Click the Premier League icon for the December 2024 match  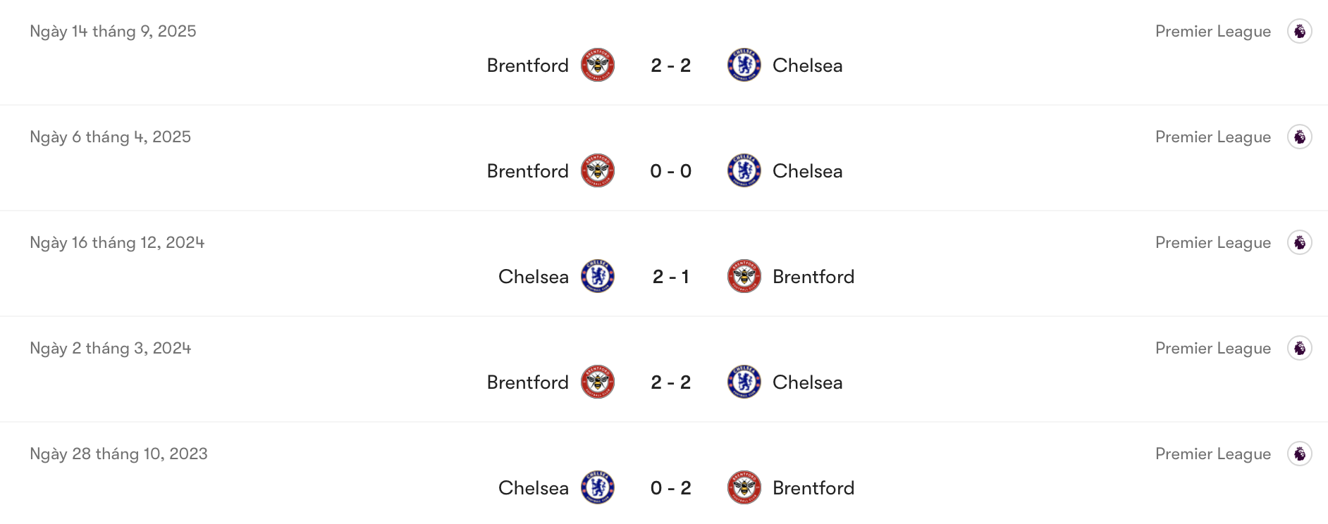(1301, 242)
